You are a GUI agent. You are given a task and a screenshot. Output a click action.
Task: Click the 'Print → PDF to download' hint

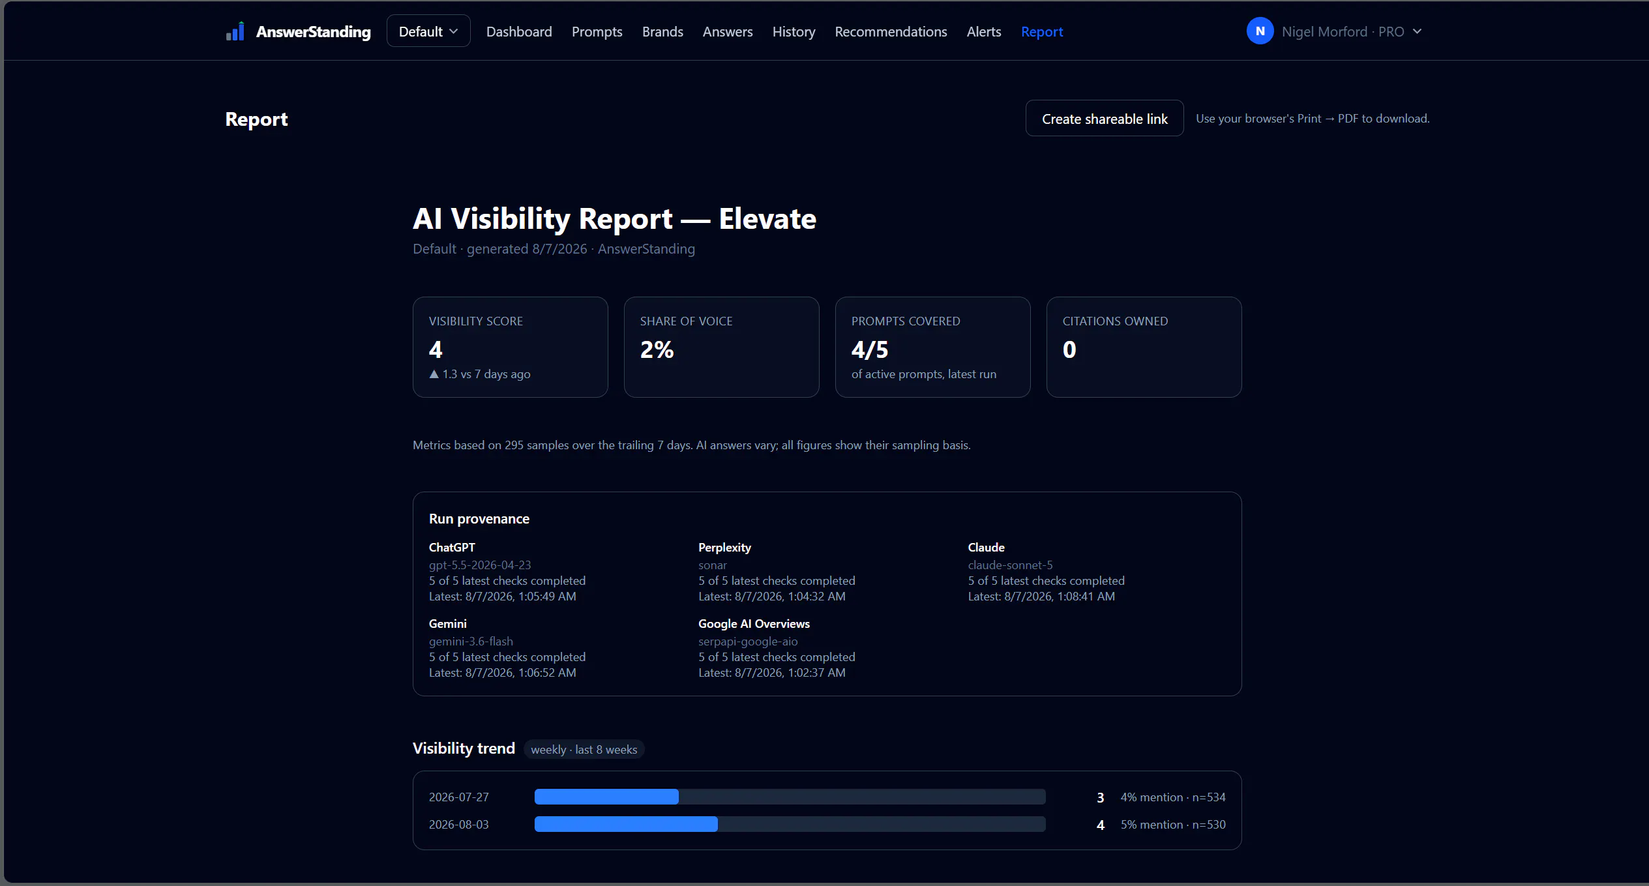(1313, 119)
